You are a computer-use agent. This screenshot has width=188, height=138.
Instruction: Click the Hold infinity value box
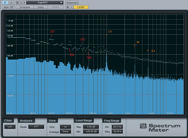(65, 127)
